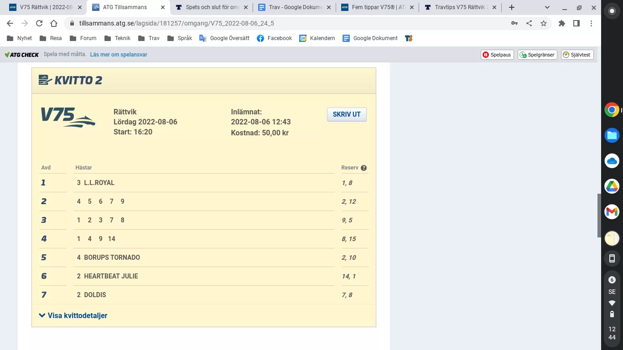Open the saved passwords key icon
623x350 pixels.
[514, 22]
